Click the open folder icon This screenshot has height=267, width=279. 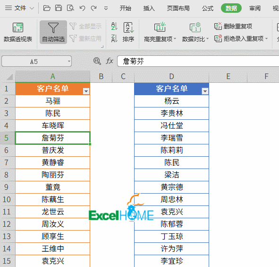pos(47,8)
